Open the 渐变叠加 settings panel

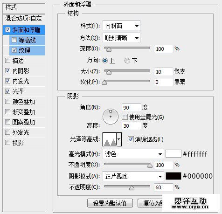coord(24,112)
